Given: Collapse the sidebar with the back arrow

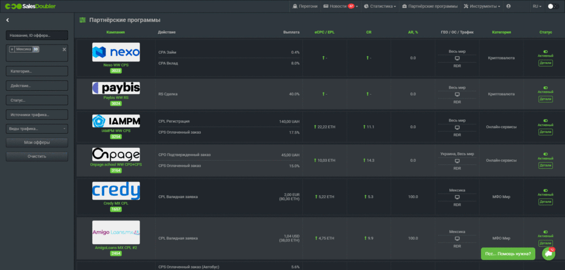Looking at the screenshot, I should coord(8,20).
